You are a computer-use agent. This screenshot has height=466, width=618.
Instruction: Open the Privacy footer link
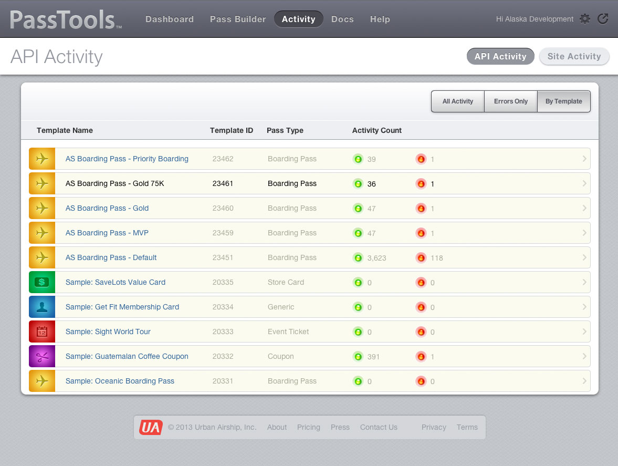pos(434,427)
